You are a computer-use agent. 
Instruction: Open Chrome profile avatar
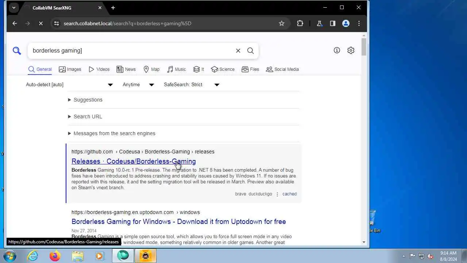coord(346,23)
